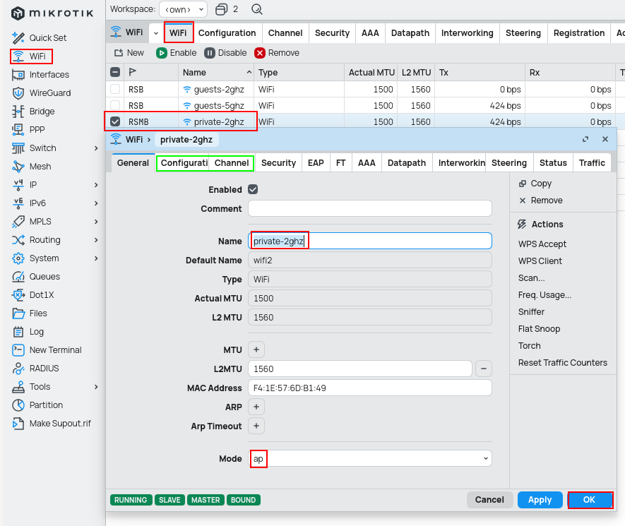Click the workspace windows count icon

click(x=221, y=9)
